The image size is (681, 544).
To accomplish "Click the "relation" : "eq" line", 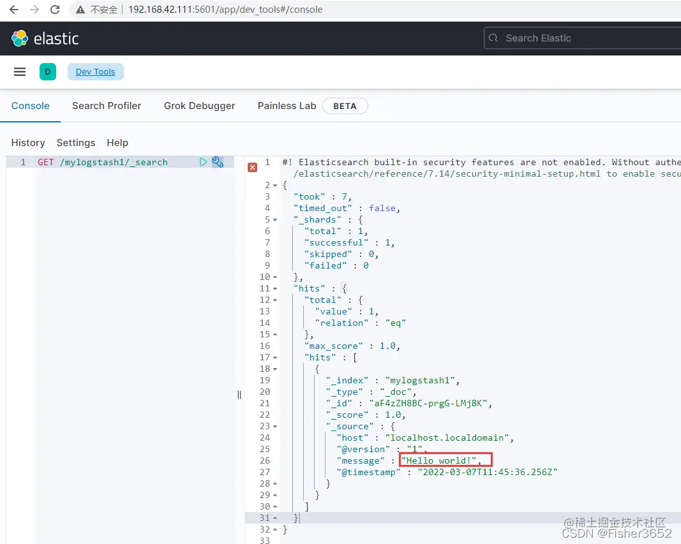I will 361,323.
